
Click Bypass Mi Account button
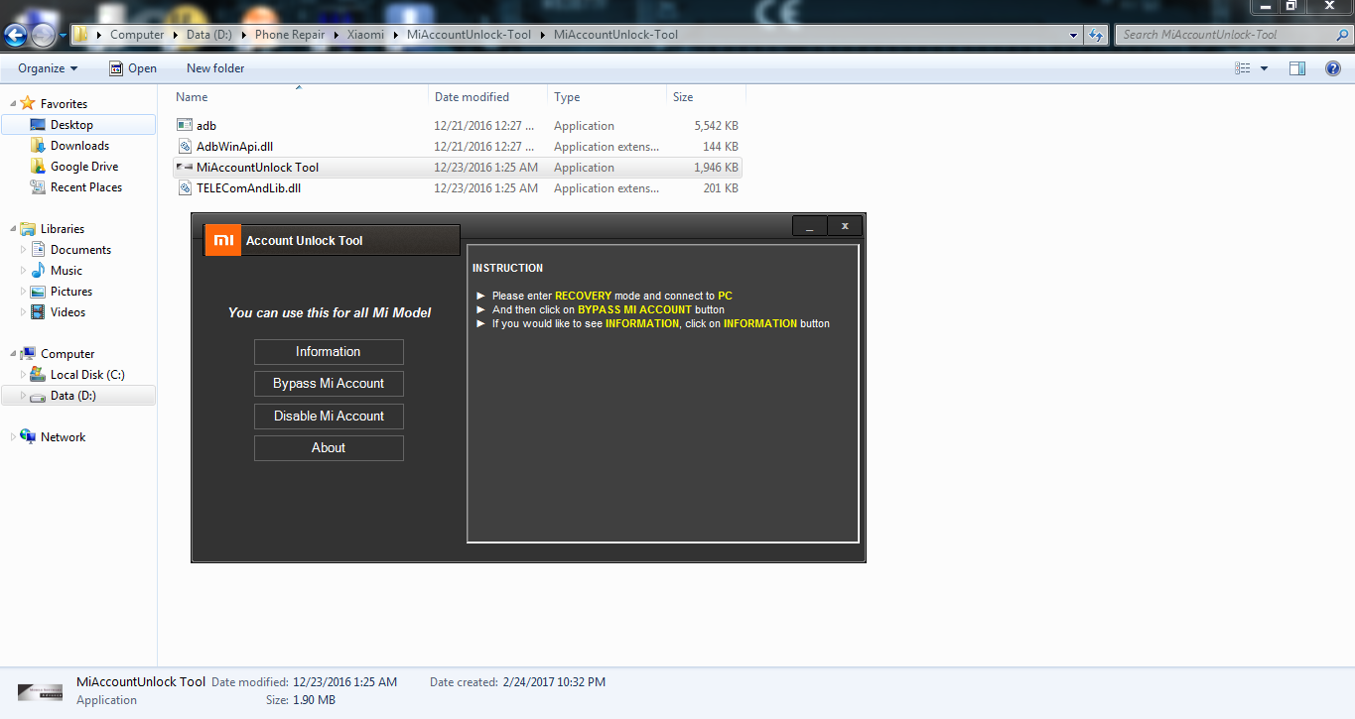(x=329, y=384)
